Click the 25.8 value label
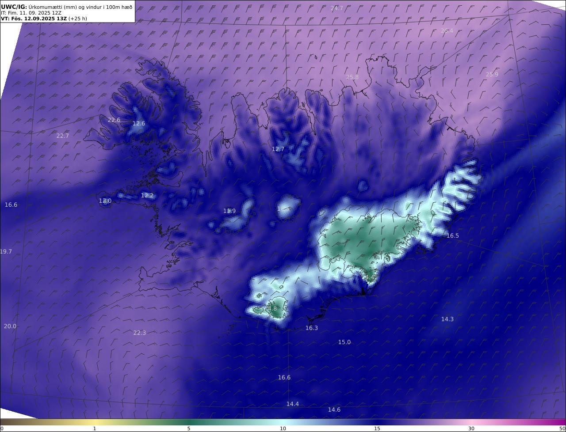This screenshot has height=432, width=566. (x=352, y=77)
